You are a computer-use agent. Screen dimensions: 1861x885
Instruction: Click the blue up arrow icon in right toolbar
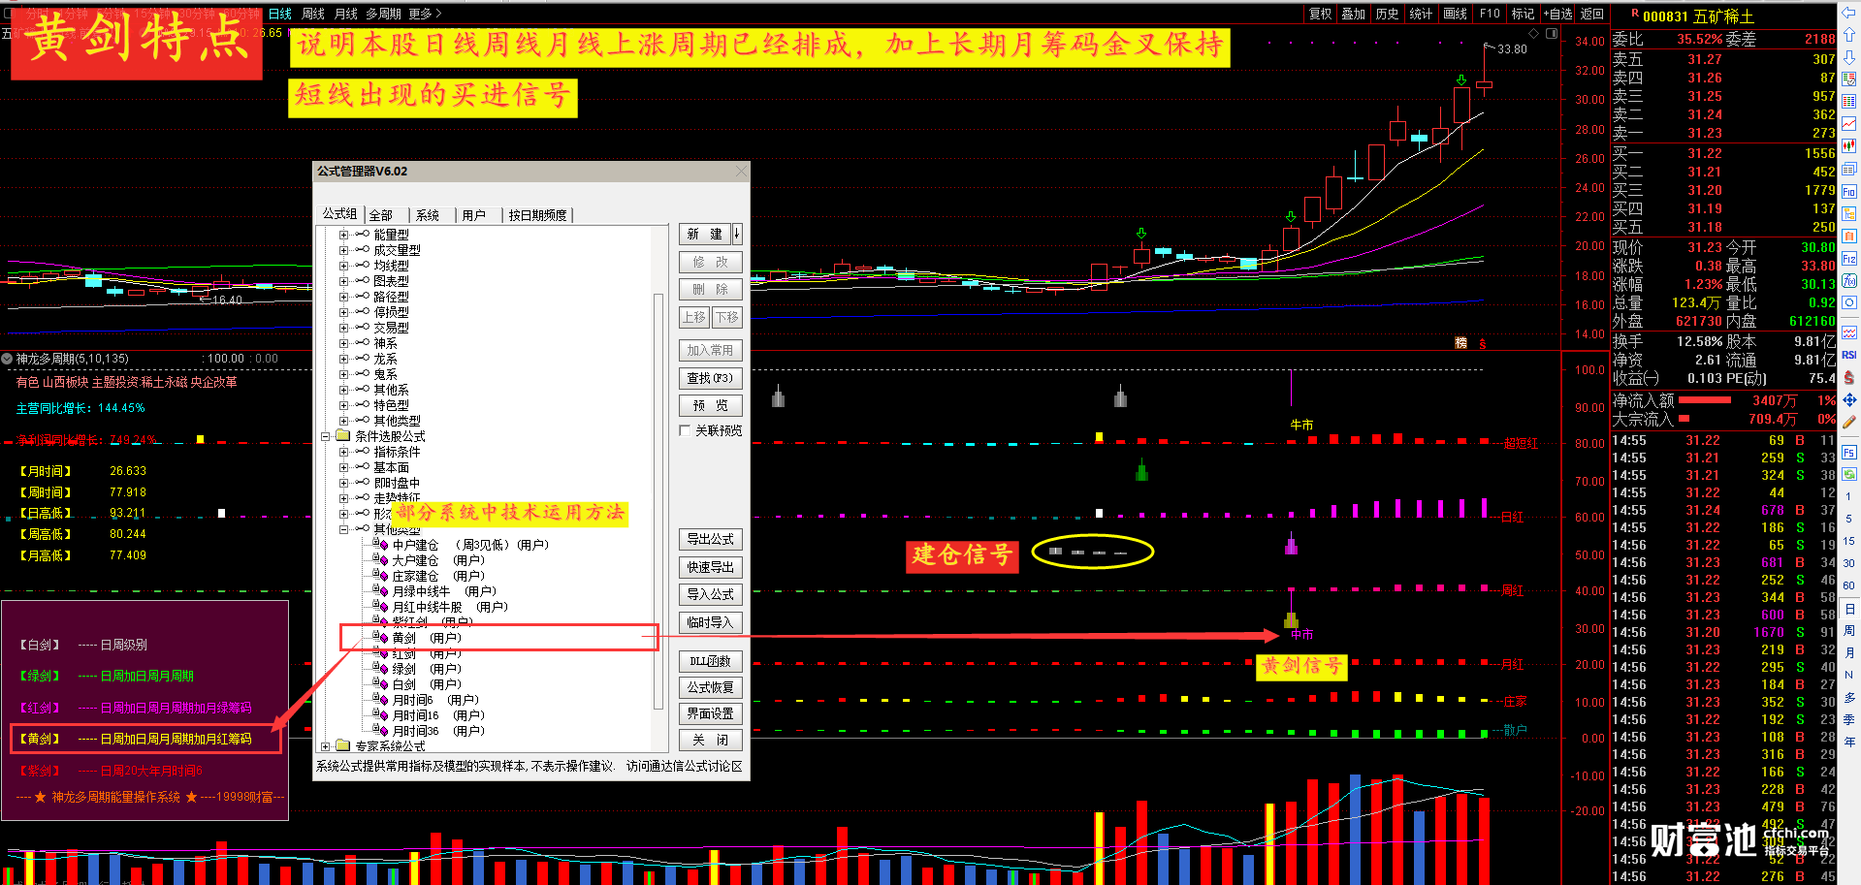tap(1849, 34)
